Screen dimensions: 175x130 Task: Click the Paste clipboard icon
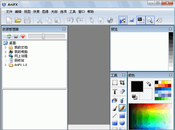click(58, 20)
